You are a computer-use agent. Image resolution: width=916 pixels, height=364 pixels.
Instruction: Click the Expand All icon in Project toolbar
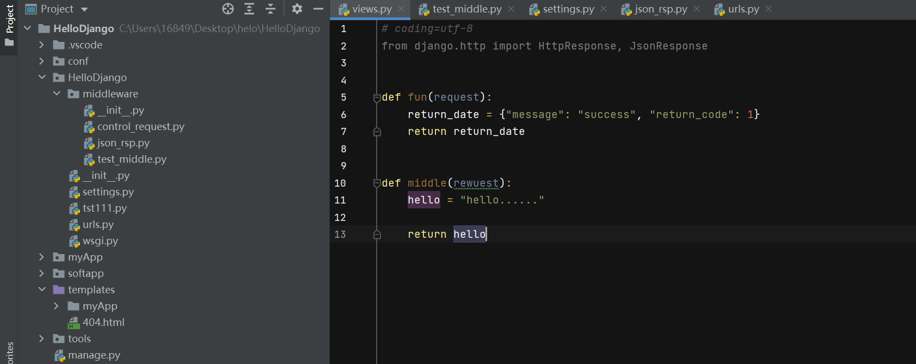click(249, 9)
